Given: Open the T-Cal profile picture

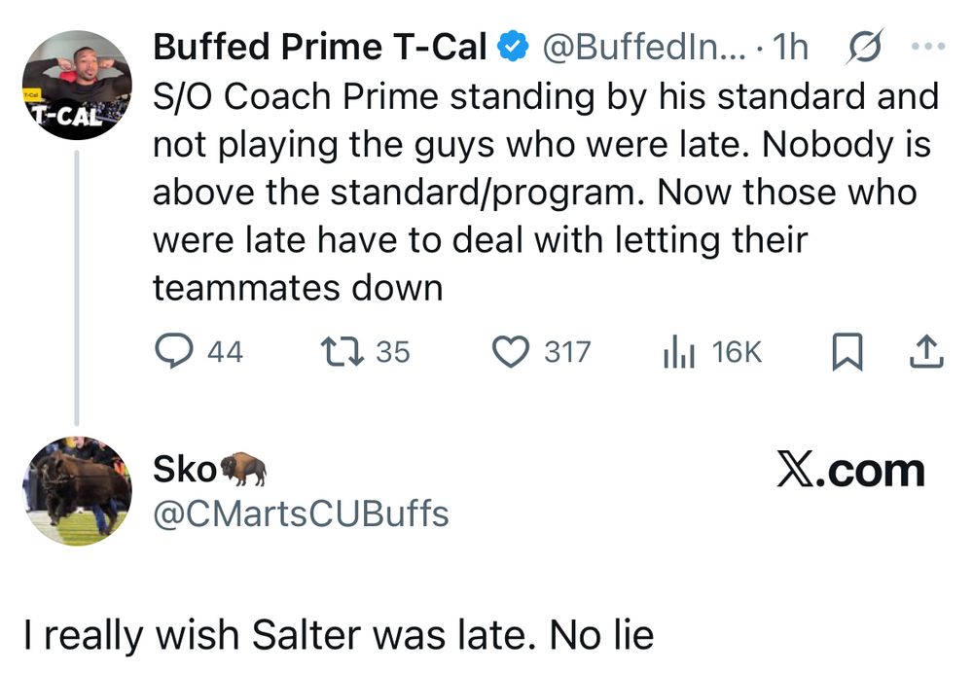Looking at the screenshot, I should click(76, 86).
